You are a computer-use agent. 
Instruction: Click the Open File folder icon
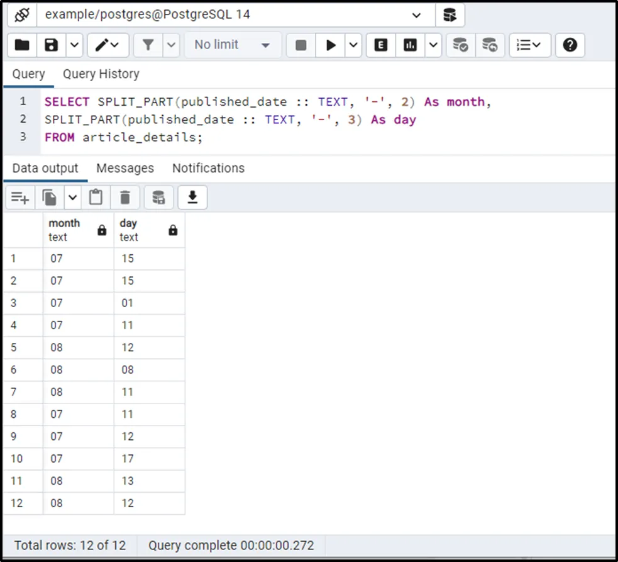tap(22, 45)
